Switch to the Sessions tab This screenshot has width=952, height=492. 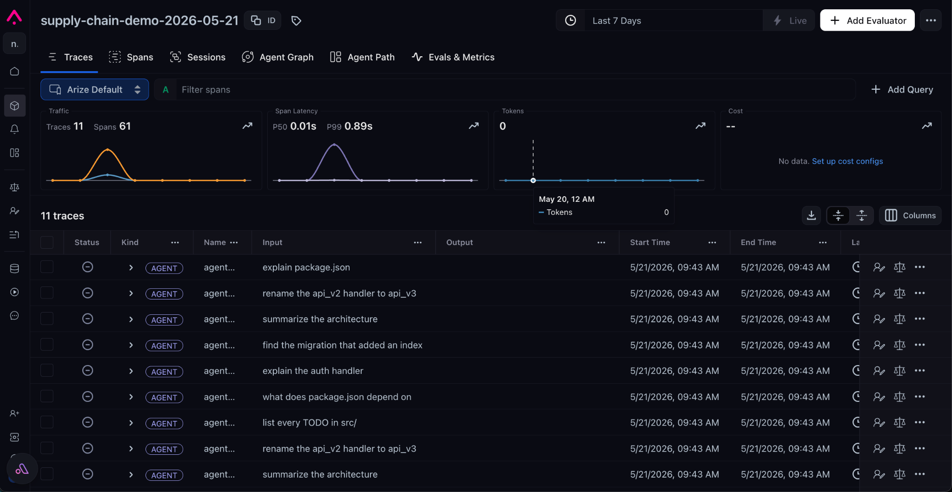(x=198, y=57)
